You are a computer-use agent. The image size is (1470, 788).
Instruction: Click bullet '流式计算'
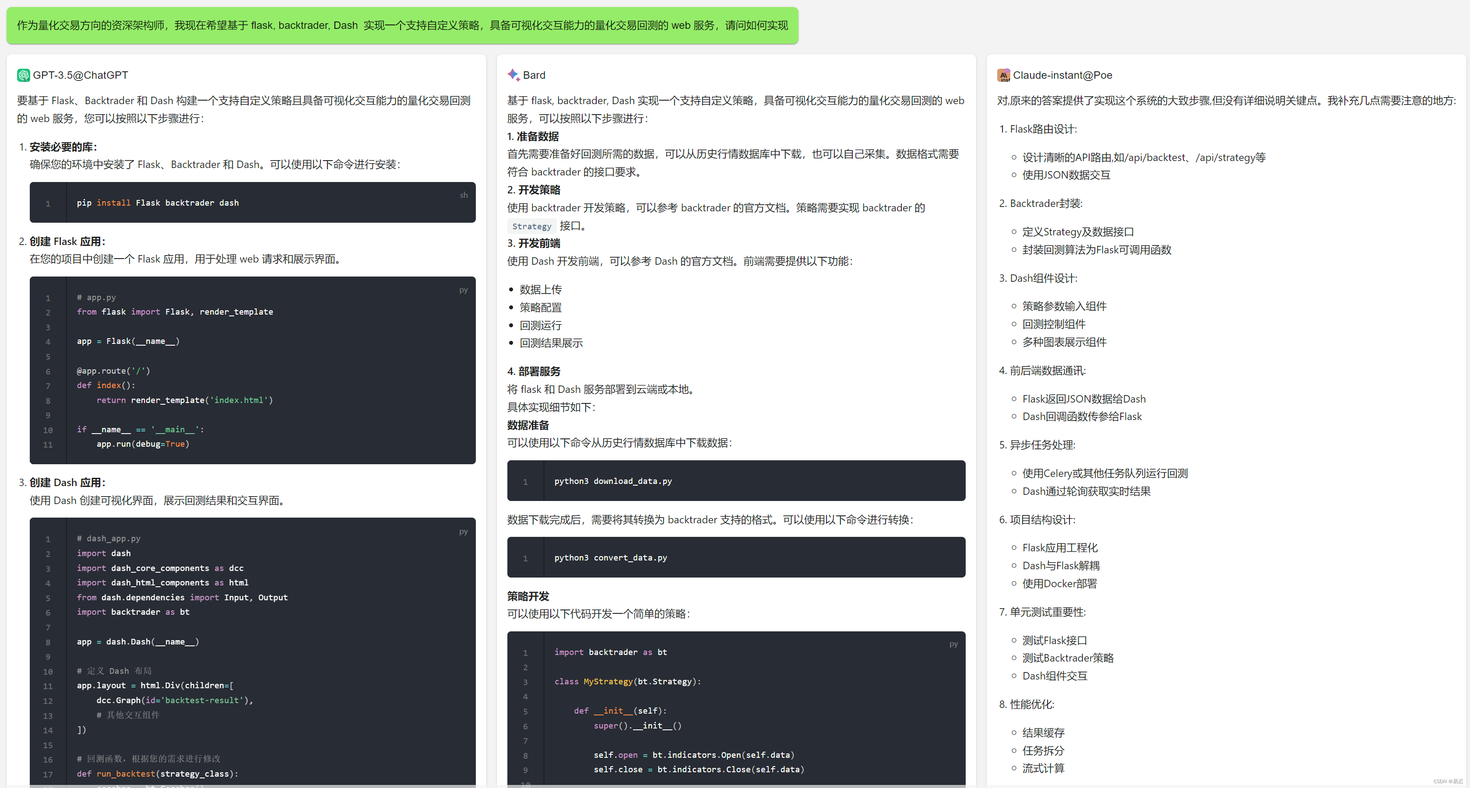coord(1043,769)
